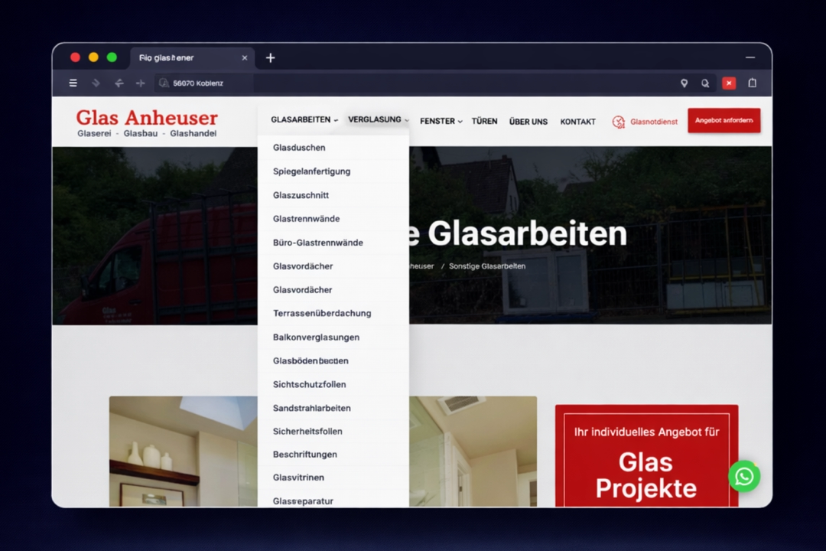This screenshot has height=551, width=826.
Task: Click the red extension icon near the toolbar
Action: point(728,83)
